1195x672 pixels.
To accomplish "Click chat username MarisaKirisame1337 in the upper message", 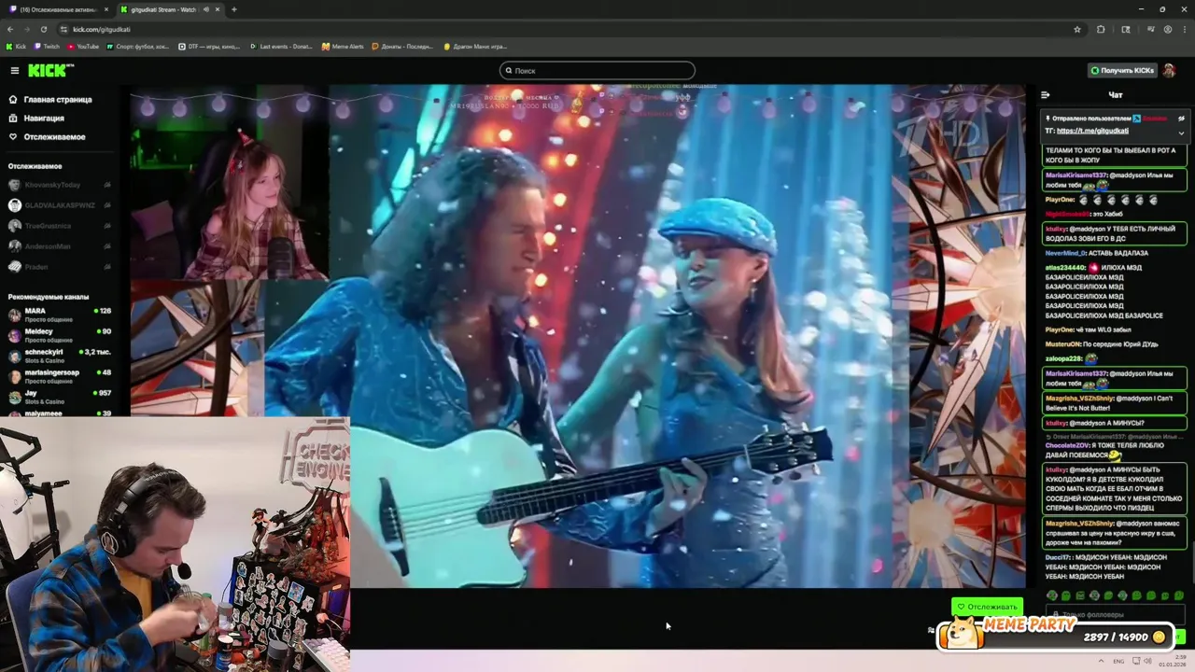I will pyautogui.click(x=1076, y=175).
